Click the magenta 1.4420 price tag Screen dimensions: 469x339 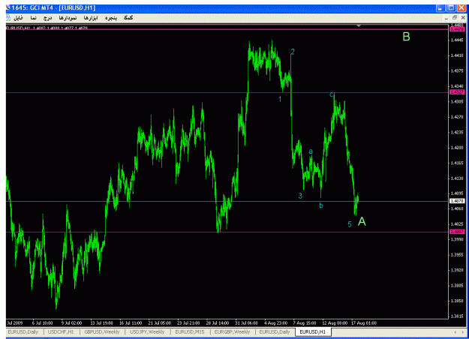[457, 29]
